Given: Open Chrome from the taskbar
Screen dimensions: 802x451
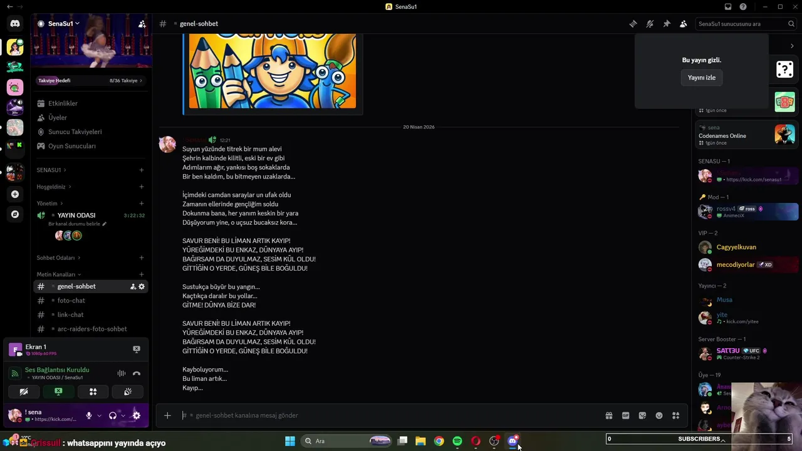Looking at the screenshot, I should (439, 441).
